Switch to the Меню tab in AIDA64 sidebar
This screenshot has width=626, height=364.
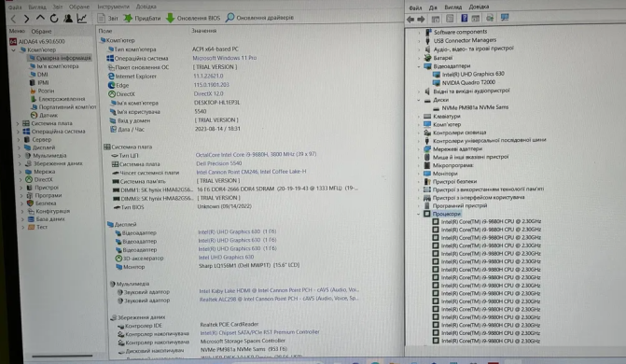pos(17,31)
